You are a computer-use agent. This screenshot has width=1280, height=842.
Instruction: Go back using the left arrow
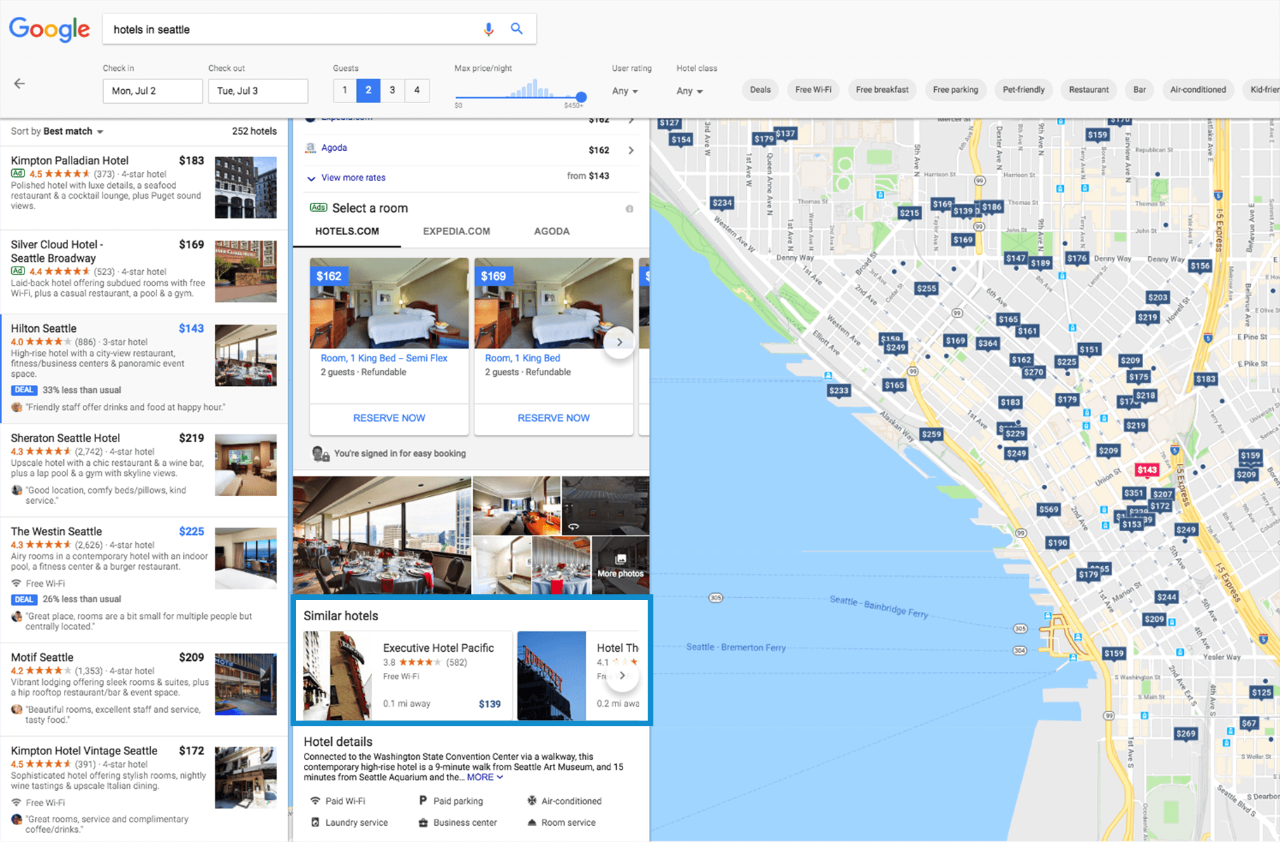pos(20,83)
